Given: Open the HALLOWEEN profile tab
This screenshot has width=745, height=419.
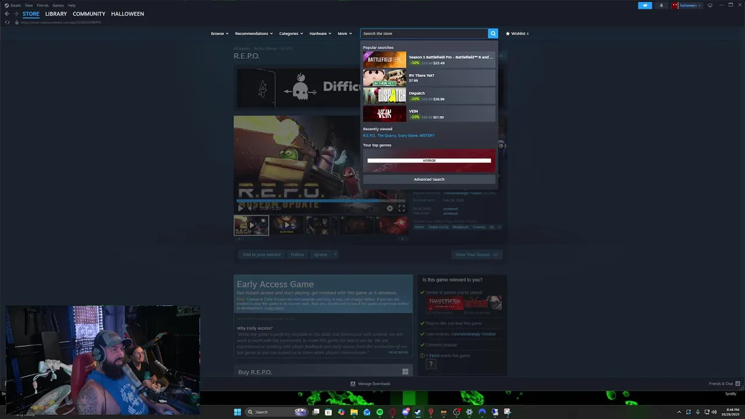Looking at the screenshot, I should tap(127, 14).
